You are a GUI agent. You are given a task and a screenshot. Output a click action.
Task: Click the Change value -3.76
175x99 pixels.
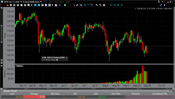click(x=42, y=97)
